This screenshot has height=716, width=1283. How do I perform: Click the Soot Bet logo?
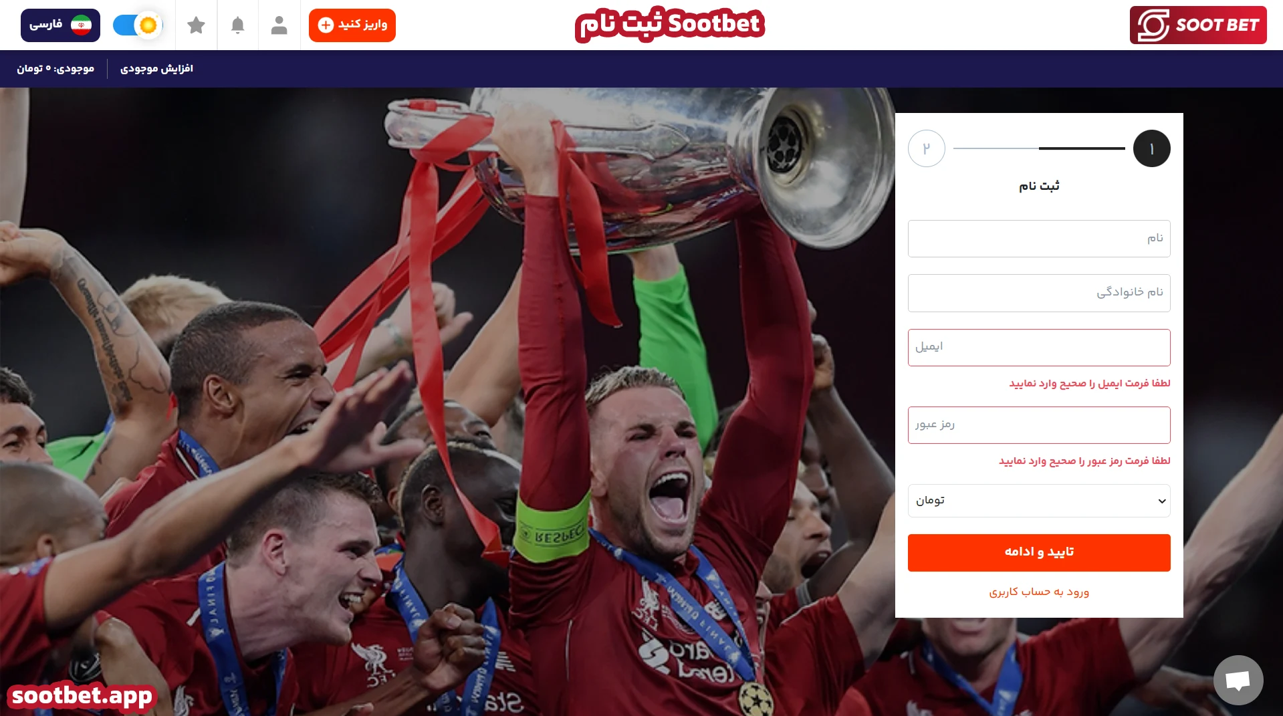click(x=1198, y=25)
